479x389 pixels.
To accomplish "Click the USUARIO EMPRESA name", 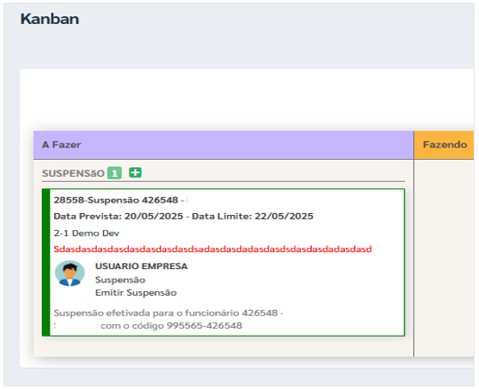I will 141,266.
